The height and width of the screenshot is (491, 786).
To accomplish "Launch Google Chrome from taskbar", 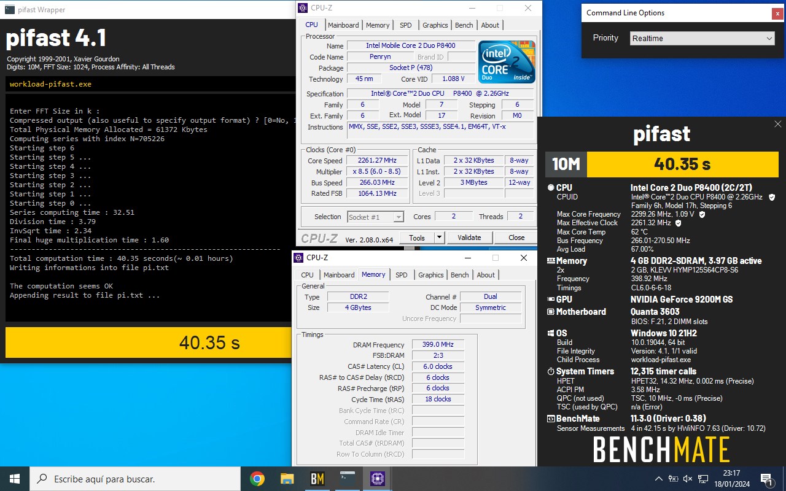I will coord(257,479).
